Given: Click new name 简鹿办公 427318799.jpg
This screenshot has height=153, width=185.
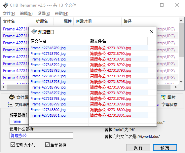Looking at the screenshot, I should (111, 104).
